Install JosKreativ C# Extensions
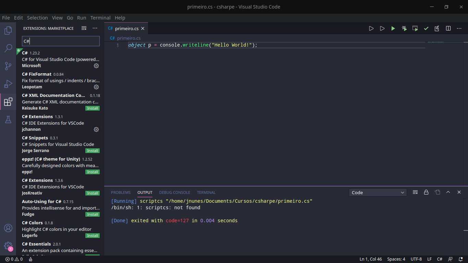The width and height of the screenshot is (468, 263). pos(93,193)
